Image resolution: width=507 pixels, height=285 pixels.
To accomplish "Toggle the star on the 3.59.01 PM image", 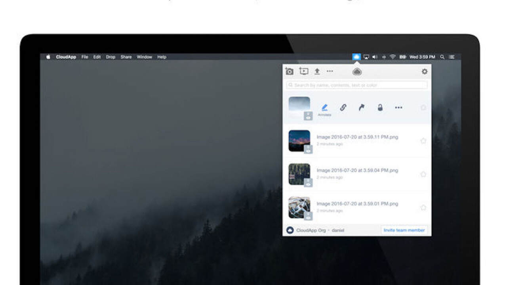I will coord(423,207).
